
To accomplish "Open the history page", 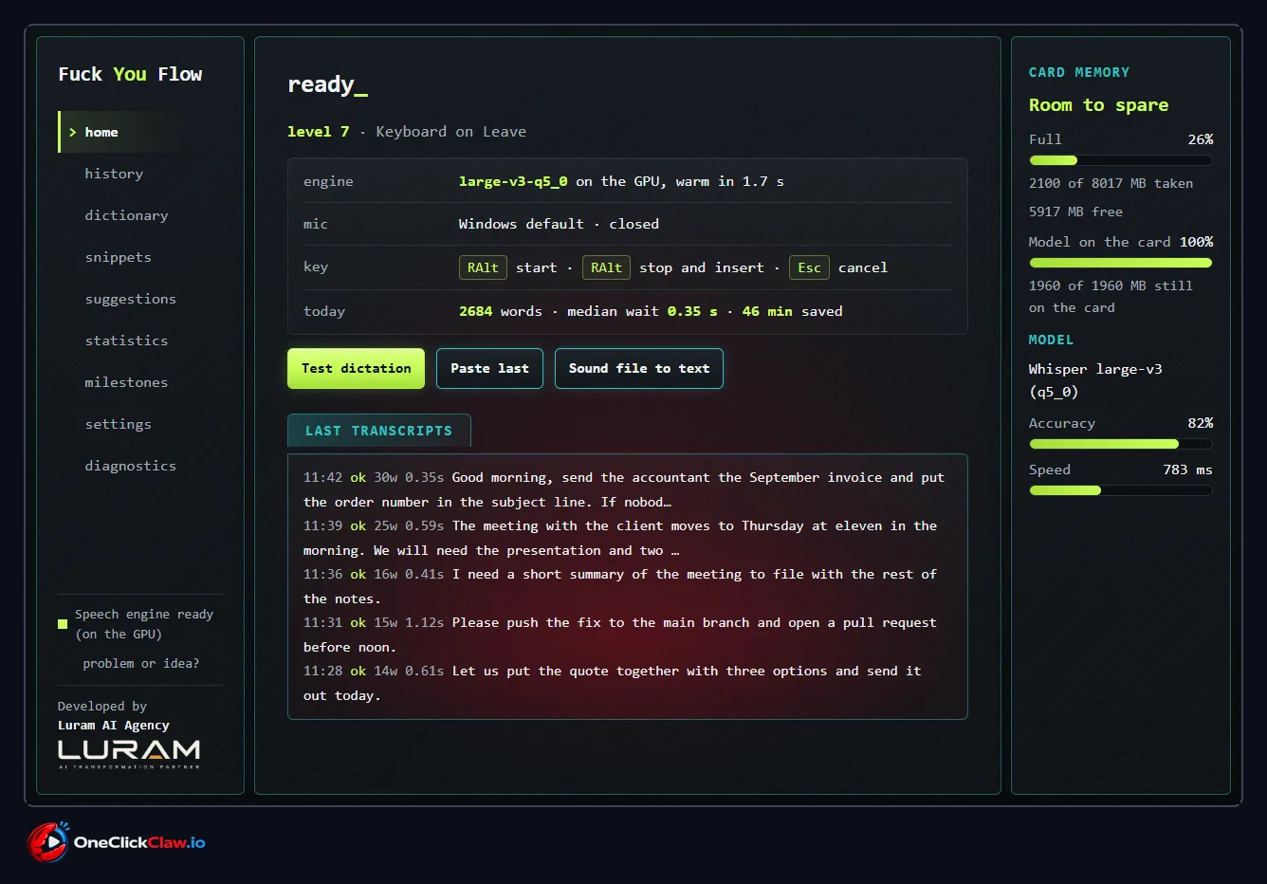I will (x=114, y=174).
